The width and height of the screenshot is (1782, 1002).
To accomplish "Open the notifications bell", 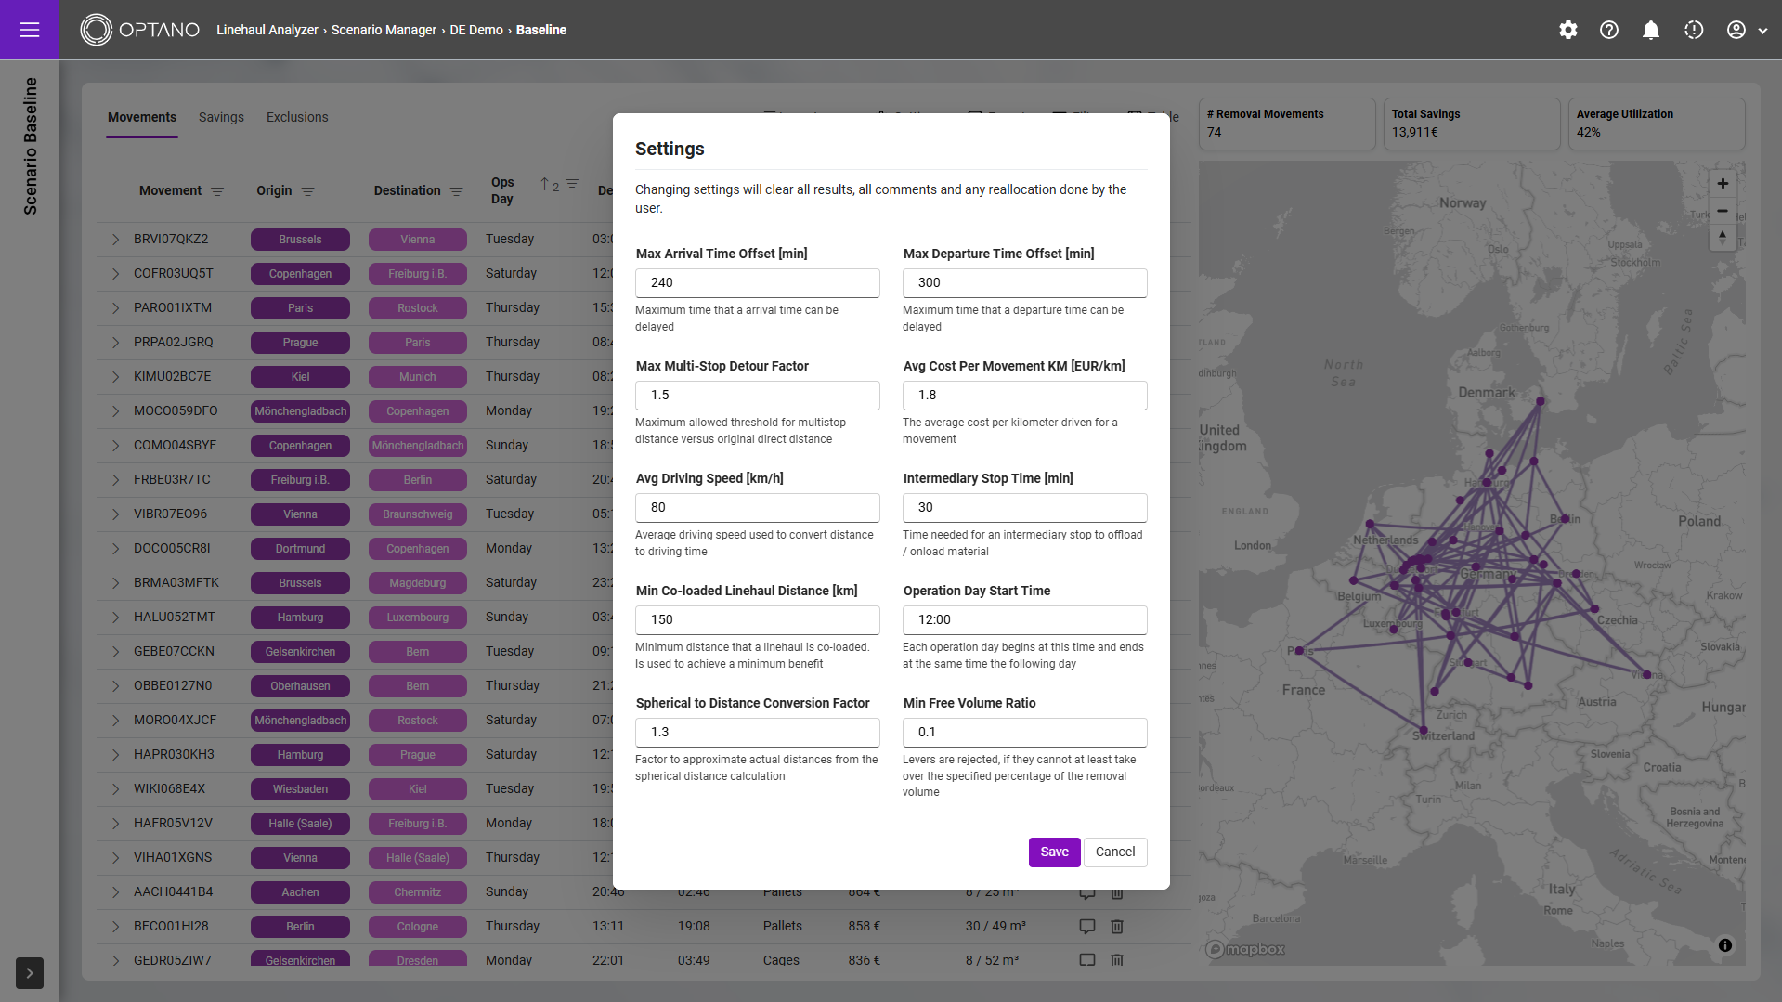I will 1650,30.
